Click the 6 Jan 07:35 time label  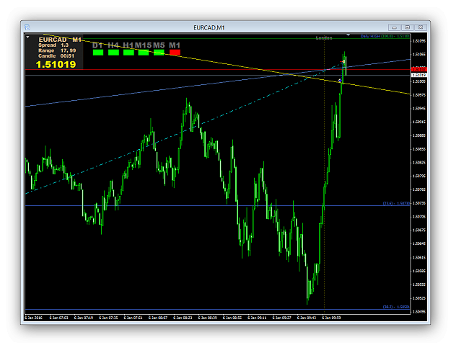tap(108, 318)
